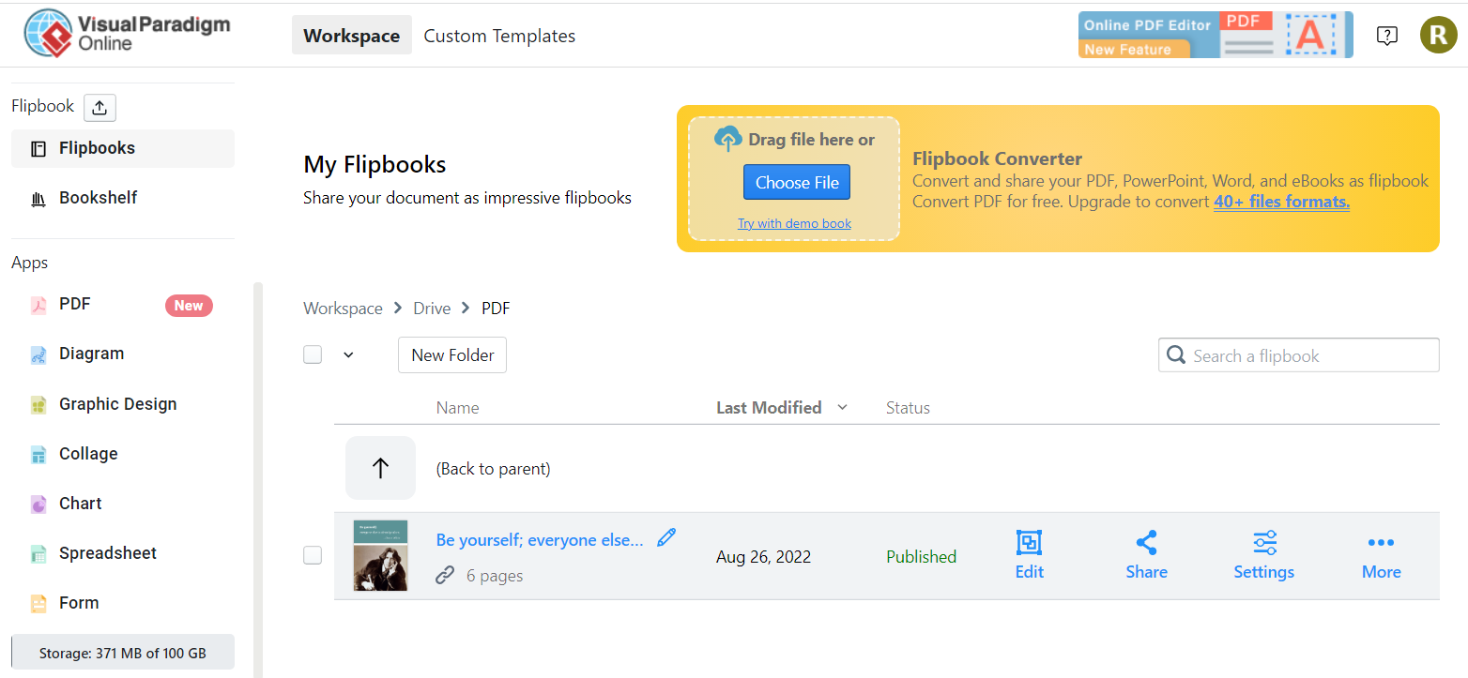
Task: Open the flipbook cover thumbnail
Action: coord(380,555)
